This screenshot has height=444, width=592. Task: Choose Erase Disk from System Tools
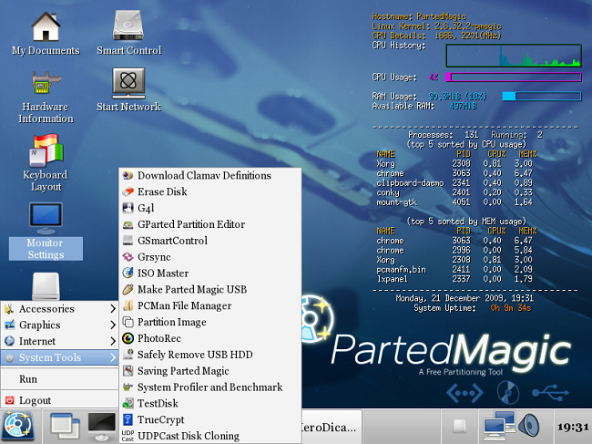162,191
